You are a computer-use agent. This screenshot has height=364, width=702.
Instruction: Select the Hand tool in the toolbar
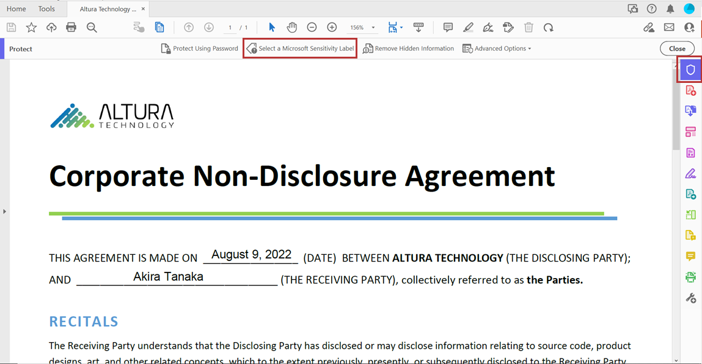(291, 27)
